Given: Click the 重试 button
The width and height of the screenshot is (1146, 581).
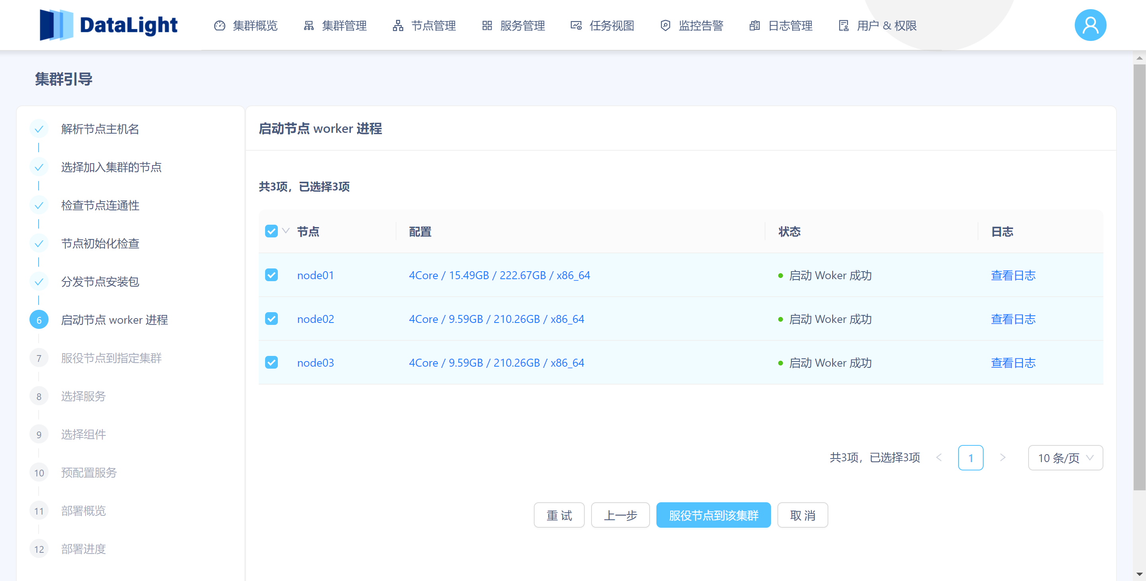Looking at the screenshot, I should (x=559, y=515).
